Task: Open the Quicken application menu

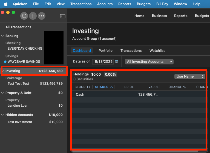Action: click(x=20, y=4)
